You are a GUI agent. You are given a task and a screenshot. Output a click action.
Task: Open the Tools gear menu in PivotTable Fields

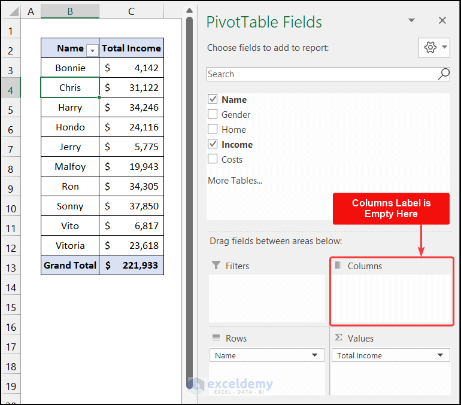(433, 47)
